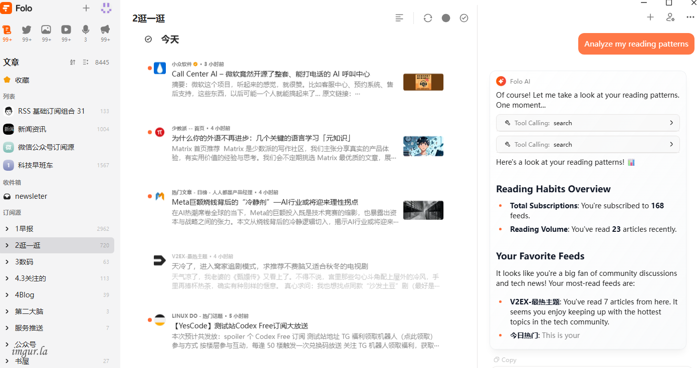Select the audio microphone feed category icon
697x368 pixels.
pos(86,30)
